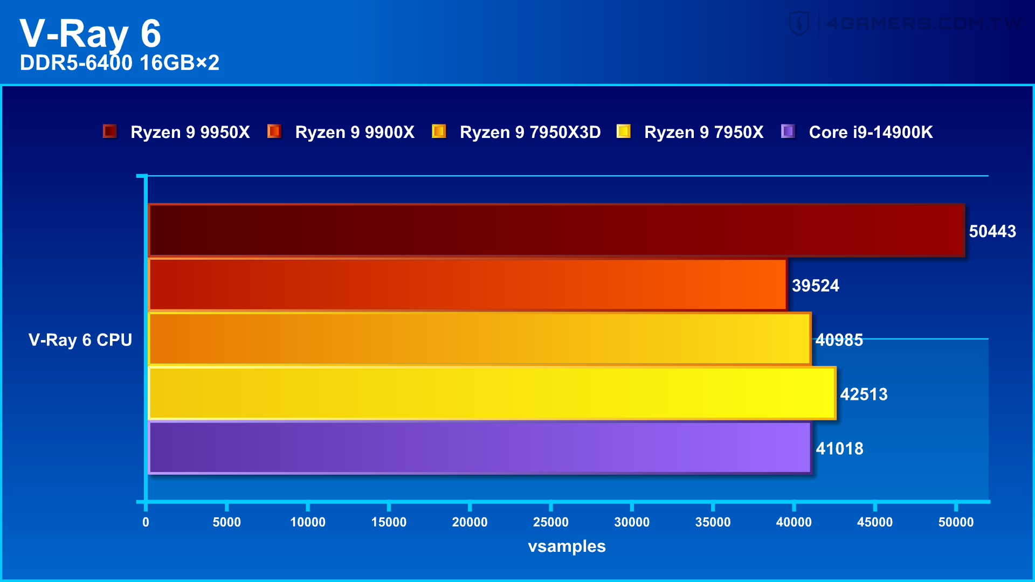Click the DDR5-6400 16GB×2 subtitle
This screenshot has height=582, width=1035.
coord(120,63)
